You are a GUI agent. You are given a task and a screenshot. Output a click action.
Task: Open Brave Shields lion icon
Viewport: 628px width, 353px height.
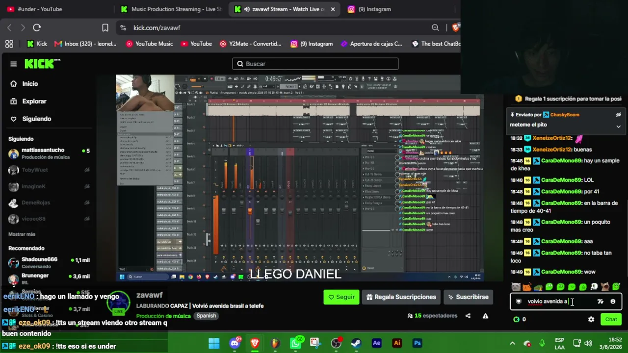(456, 28)
